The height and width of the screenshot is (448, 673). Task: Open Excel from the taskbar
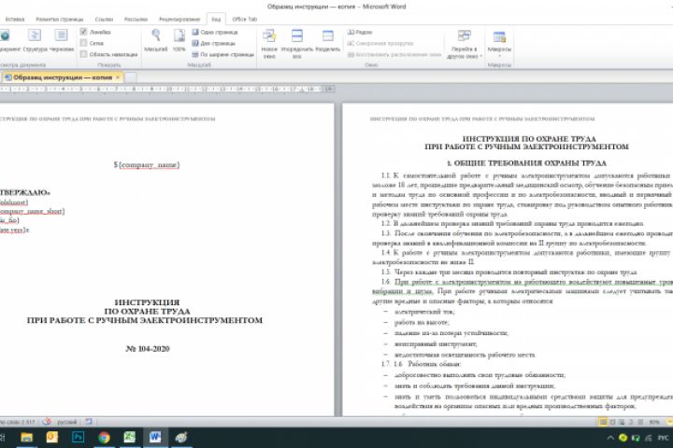click(129, 438)
